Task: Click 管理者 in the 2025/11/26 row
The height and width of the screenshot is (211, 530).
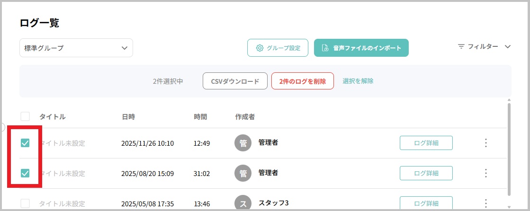Action: tap(268, 142)
